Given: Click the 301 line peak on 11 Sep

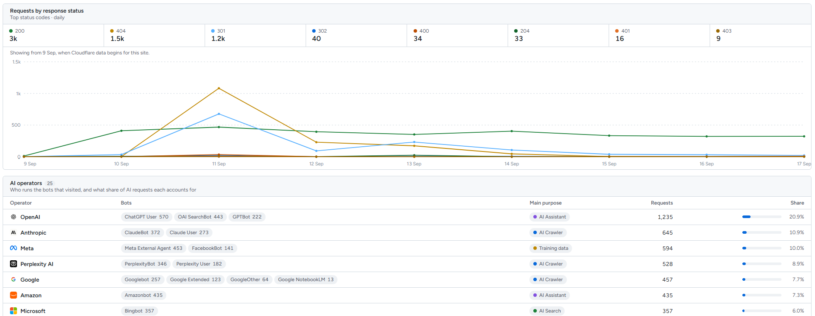Looking at the screenshot, I should click(x=219, y=114).
